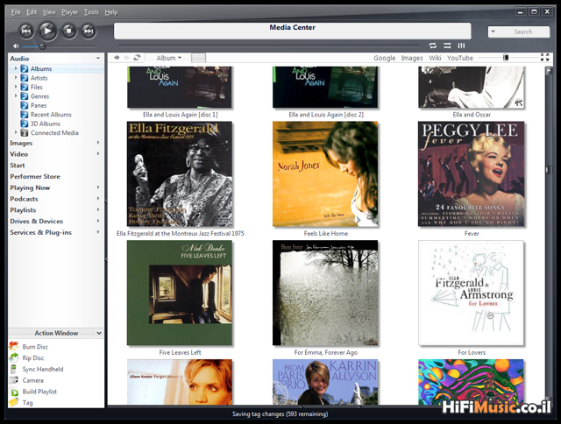Toggle fullscreen view icon
The image size is (561, 424).
coord(544,58)
